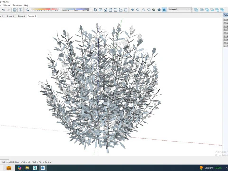Screen dimensions: 228x171
Task: Click the Print icon in toolbar
Action: coord(15,10)
